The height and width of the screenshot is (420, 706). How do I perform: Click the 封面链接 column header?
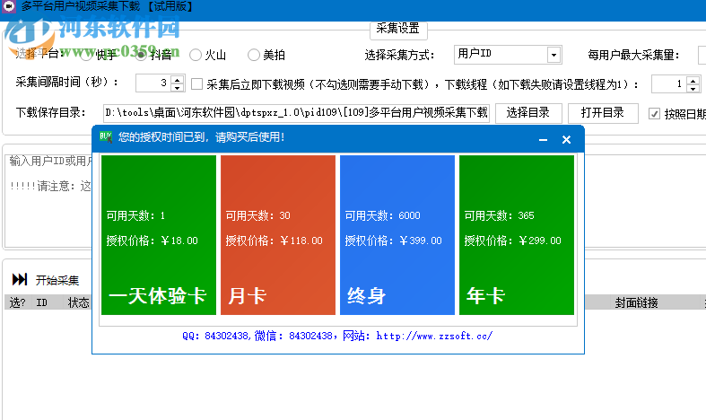coord(637,302)
